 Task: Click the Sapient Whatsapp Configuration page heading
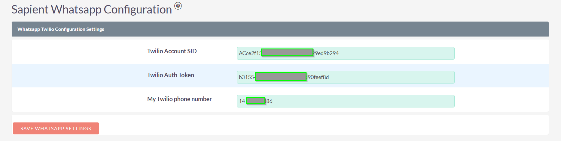92,10
